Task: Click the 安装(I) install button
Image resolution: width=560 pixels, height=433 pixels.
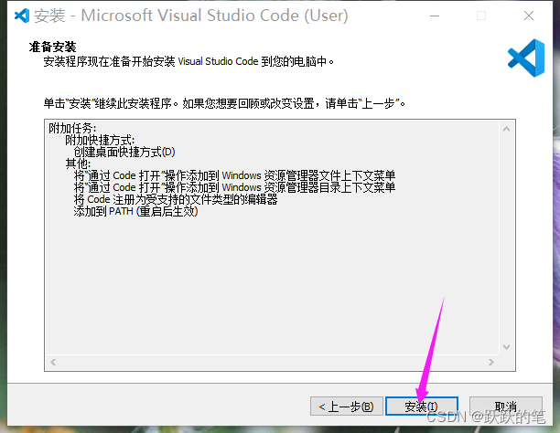Action: click(422, 407)
